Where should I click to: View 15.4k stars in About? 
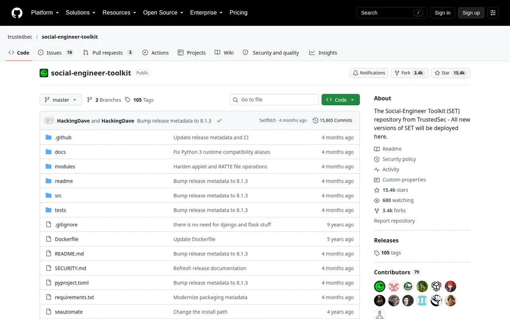coord(391,190)
